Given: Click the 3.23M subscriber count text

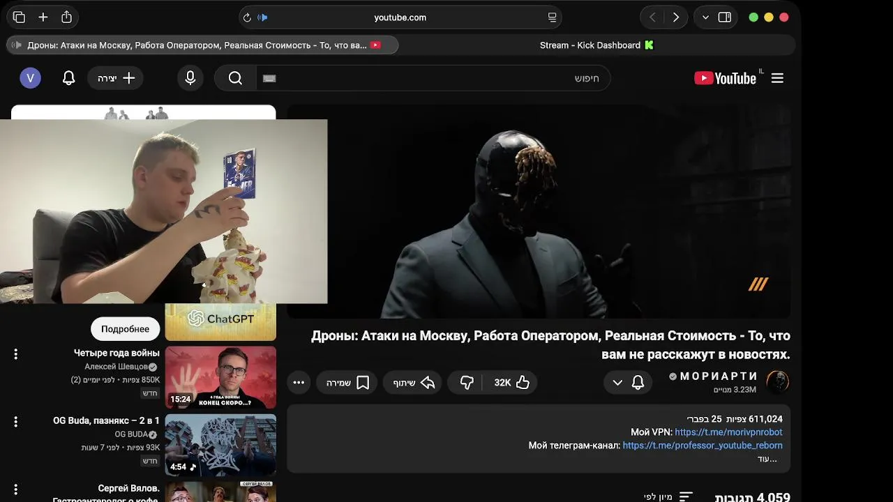Looking at the screenshot, I should (x=735, y=390).
